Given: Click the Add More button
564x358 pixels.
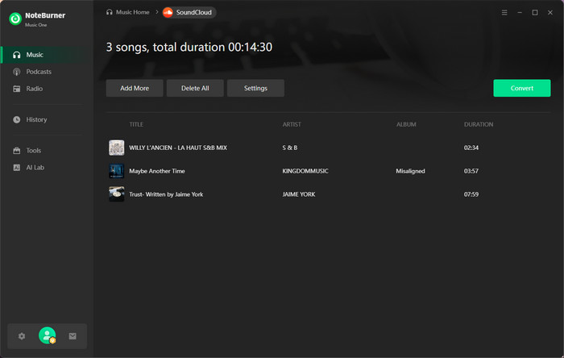Looking at the screenshot, I should pyautogui.click(x=135, y=88).
